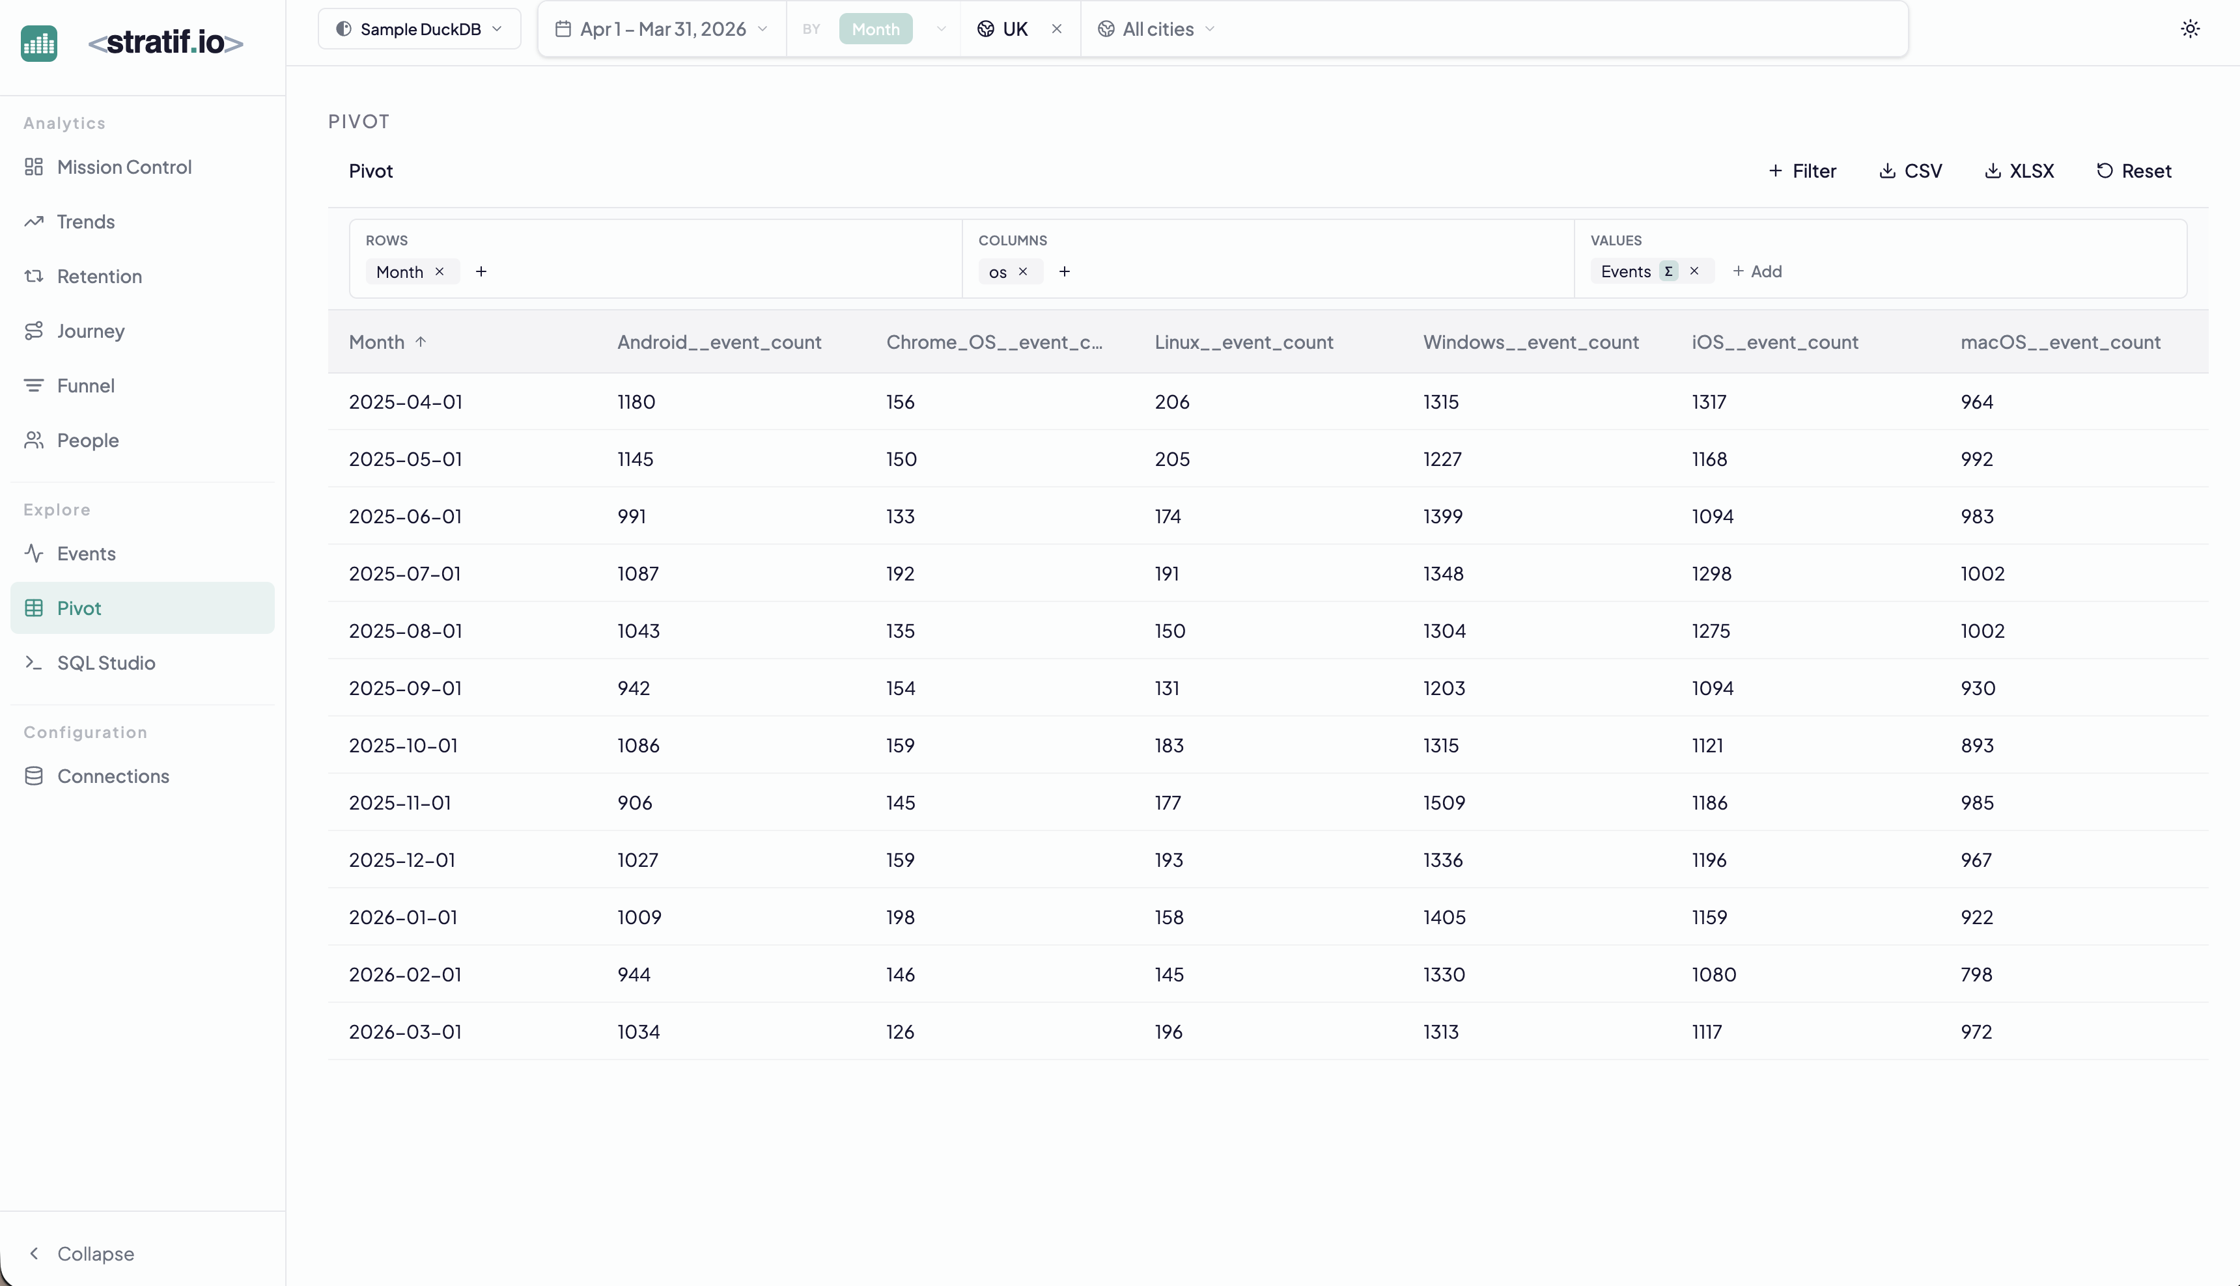The width and height of the screenshot is (2240, 1286).
Task: Export the pivot as XLSX
Action: tap(2019, 171)
